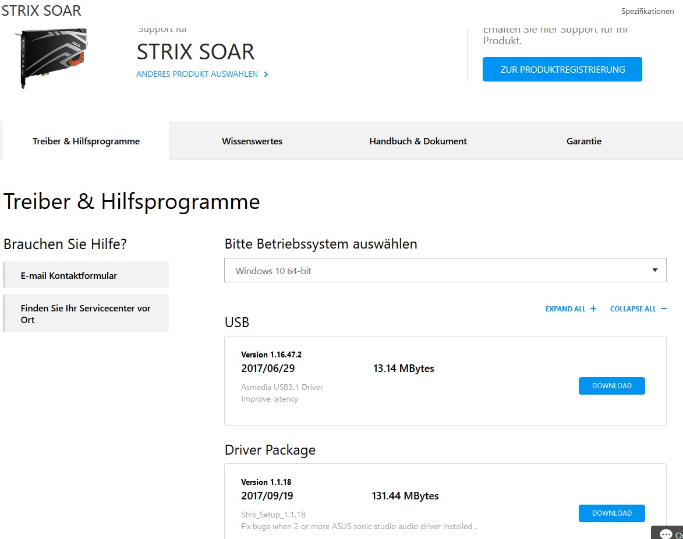
Task: Click the large STRIX SOAR product name
Action: tap(196, 52)
